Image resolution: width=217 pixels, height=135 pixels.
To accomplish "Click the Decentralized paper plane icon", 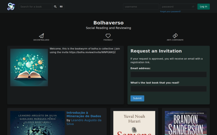I will [x=41, y=36].
